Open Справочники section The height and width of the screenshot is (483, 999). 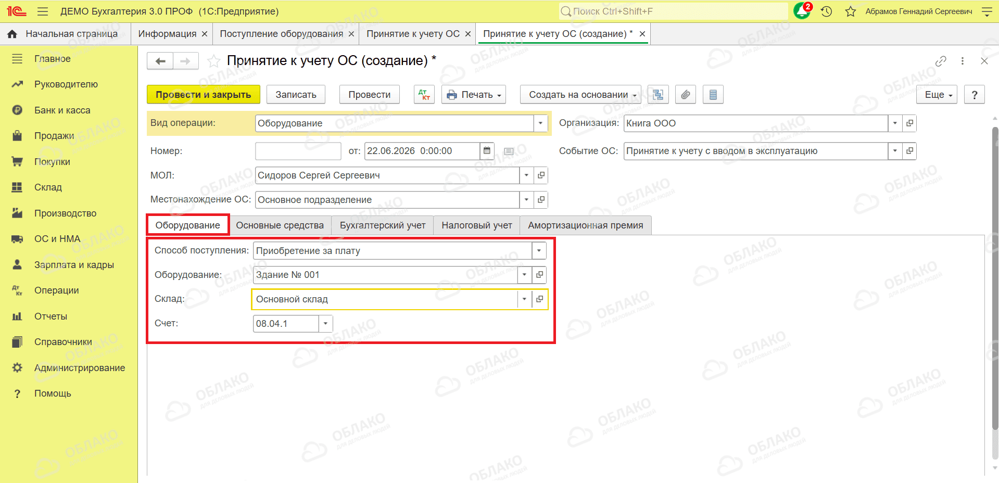(63, 342)
